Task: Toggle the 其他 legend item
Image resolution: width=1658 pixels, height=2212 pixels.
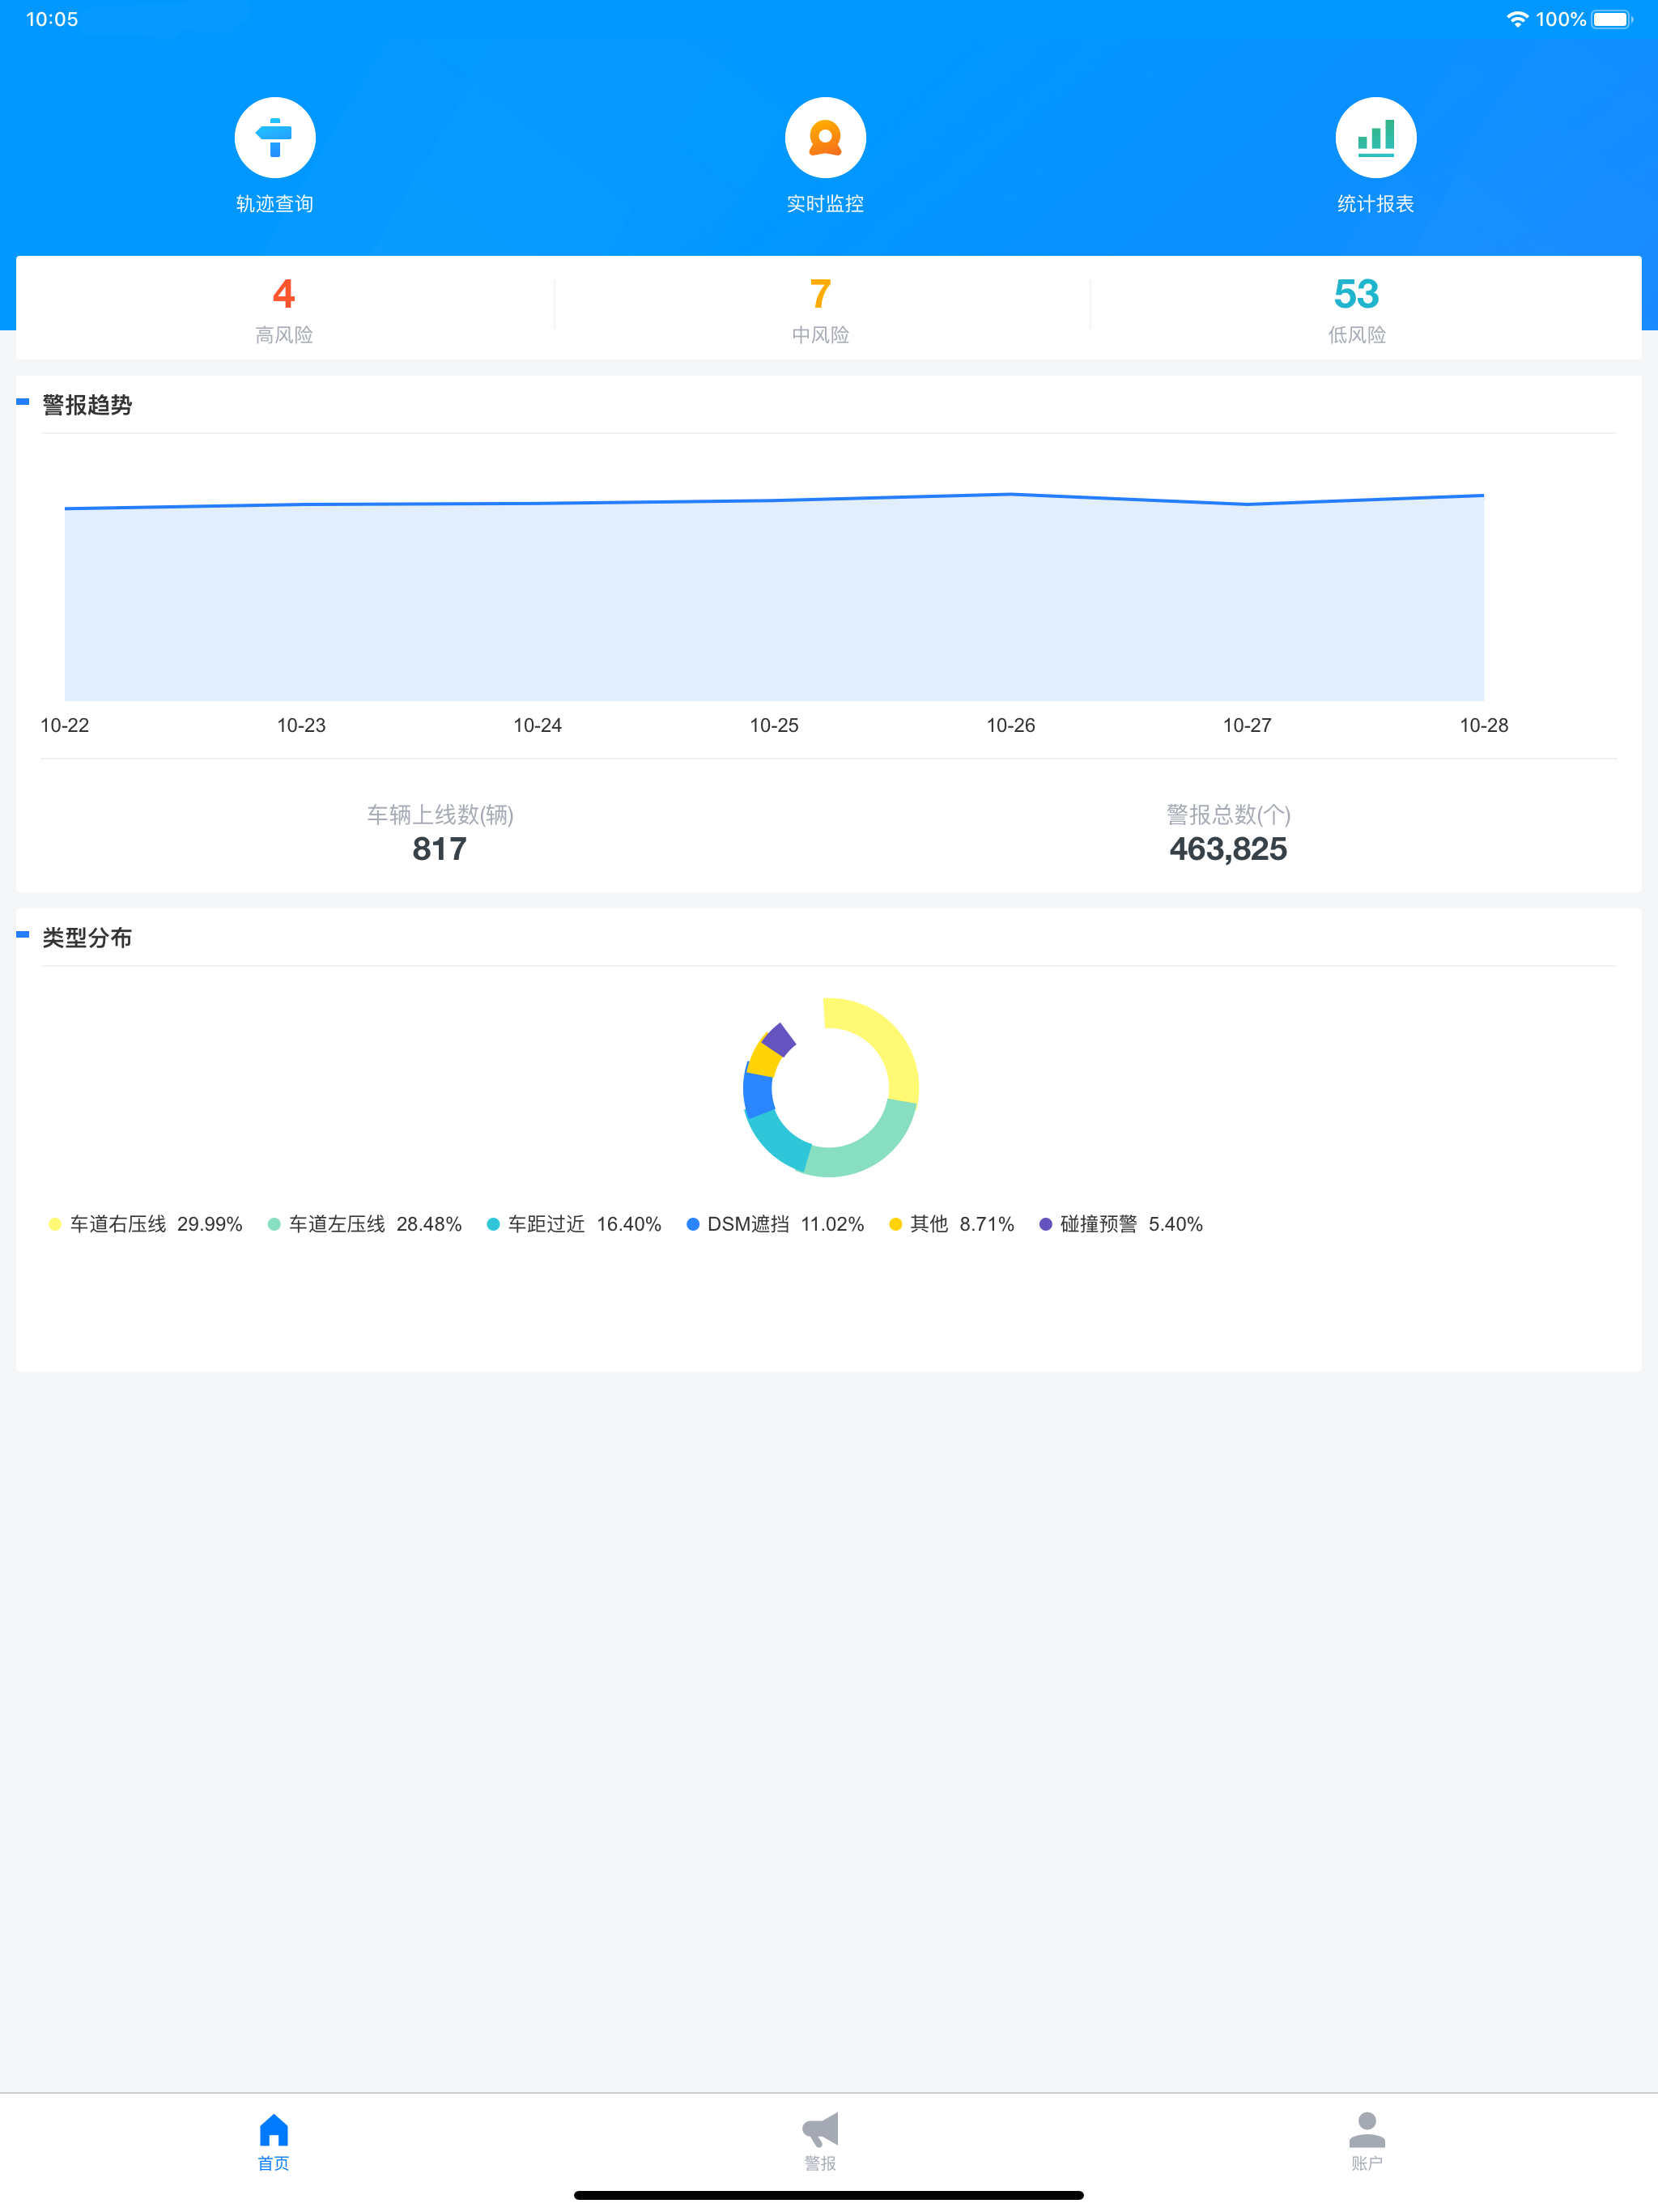Action: (x=952, y=1224)
